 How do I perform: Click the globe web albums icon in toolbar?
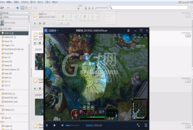tap(17, 8)
